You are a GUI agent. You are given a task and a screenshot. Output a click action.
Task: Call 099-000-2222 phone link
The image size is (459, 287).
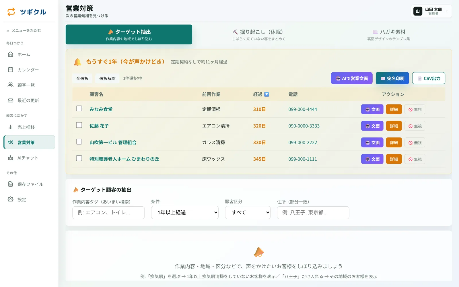click(x=303, y=143)
